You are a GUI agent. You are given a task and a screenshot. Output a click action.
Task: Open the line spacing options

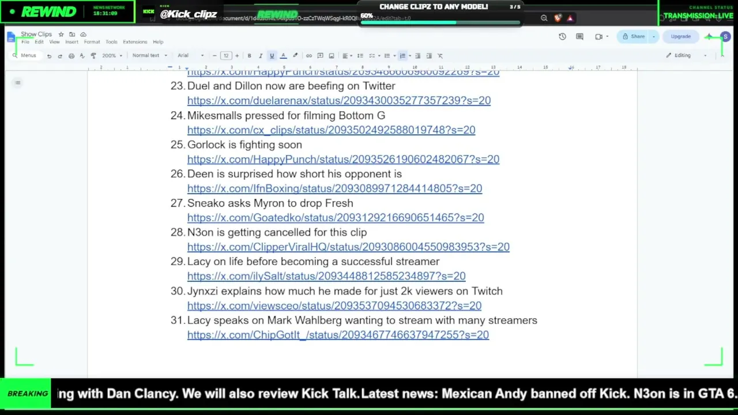click(360, 56)
